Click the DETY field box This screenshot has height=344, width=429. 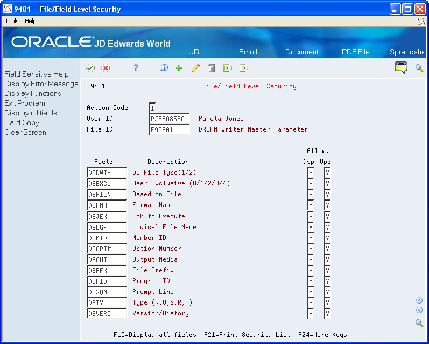pyautogui.click(x=107, y=303)
